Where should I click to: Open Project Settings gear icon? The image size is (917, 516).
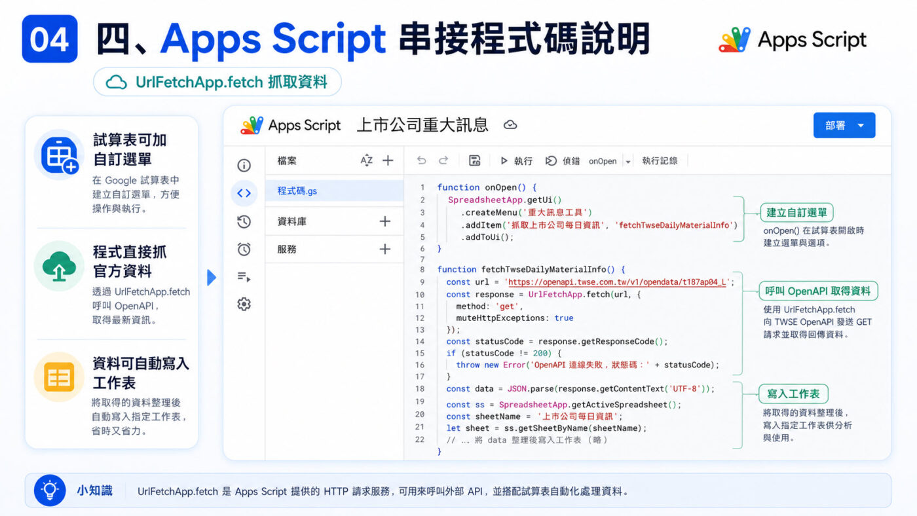pos(244,304)
